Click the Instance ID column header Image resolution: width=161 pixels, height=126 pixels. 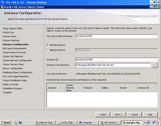(147, 88)
